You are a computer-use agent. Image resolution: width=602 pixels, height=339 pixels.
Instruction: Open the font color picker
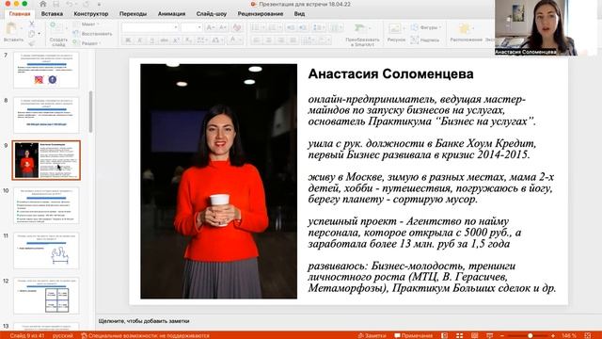pos(234,40)
